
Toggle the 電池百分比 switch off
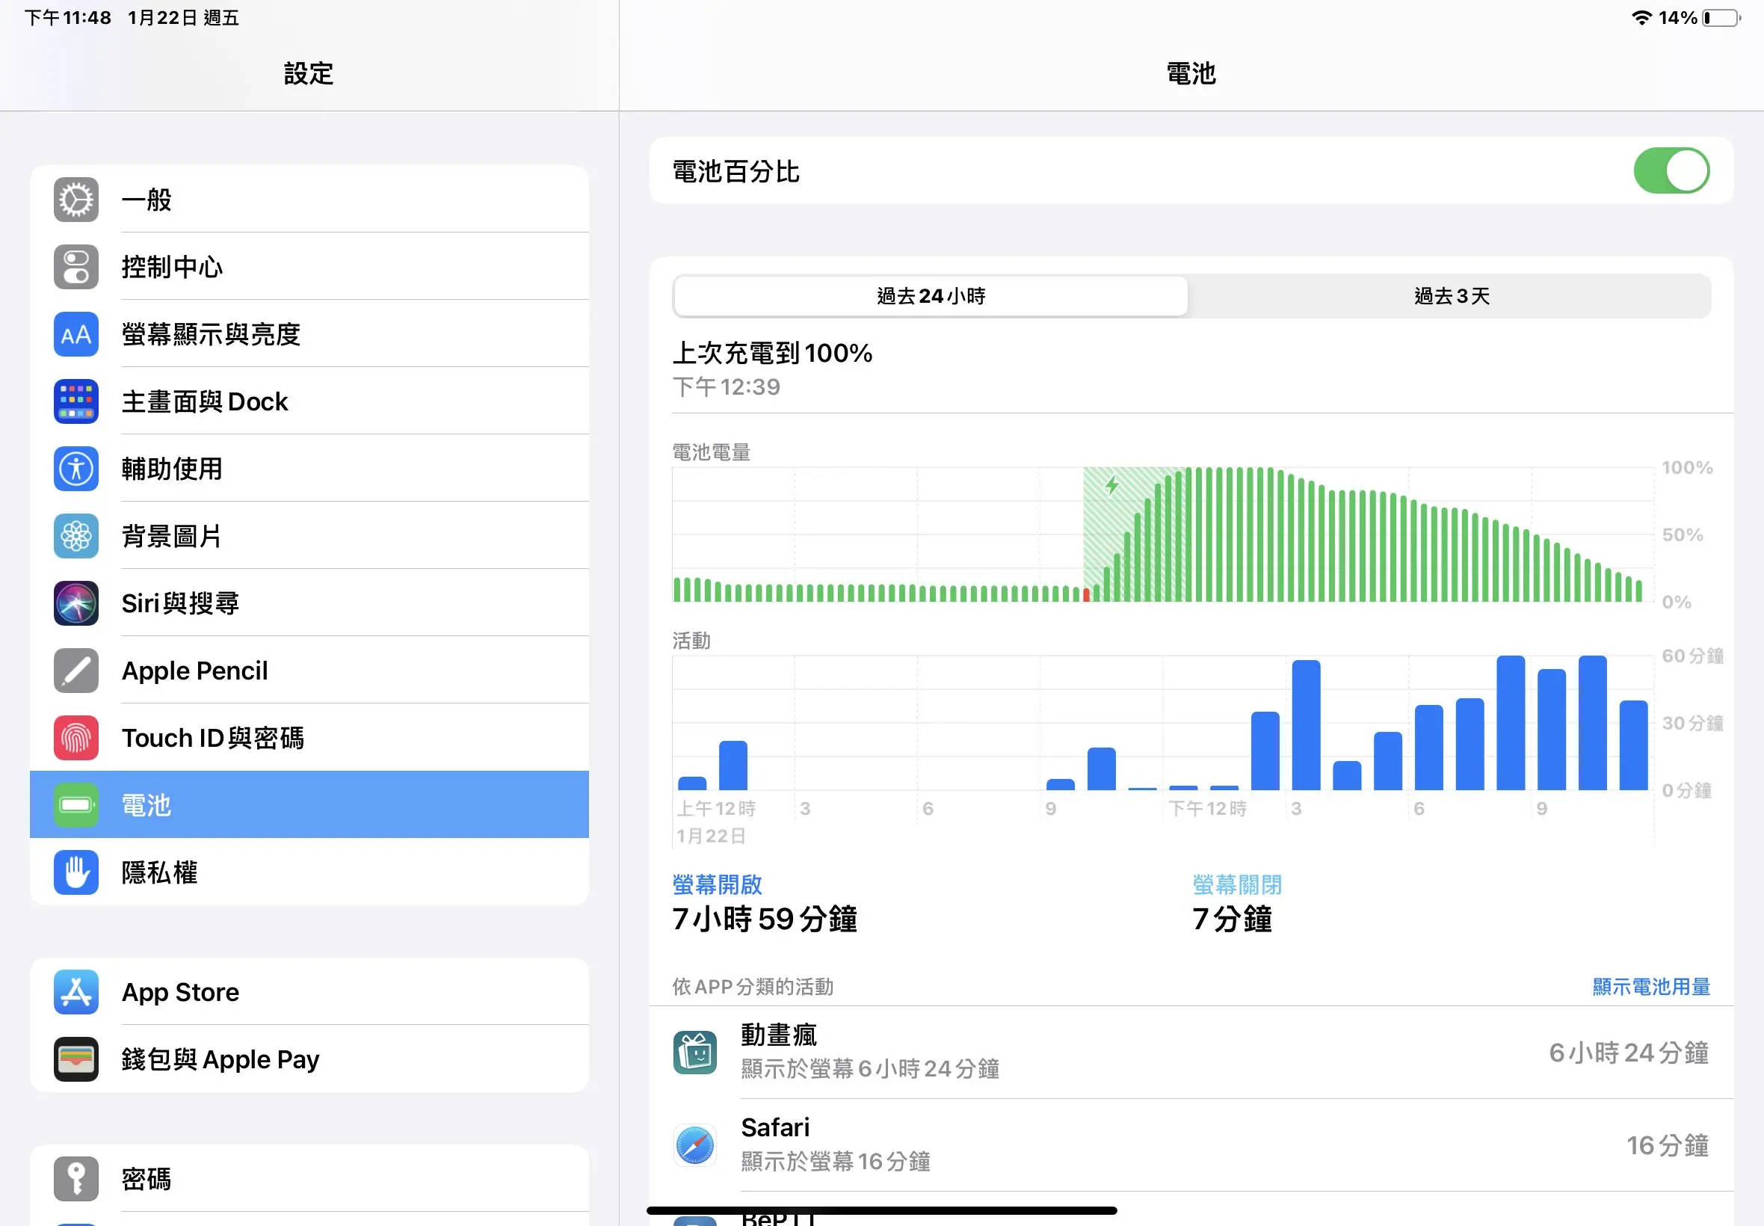coord(1671,170)
